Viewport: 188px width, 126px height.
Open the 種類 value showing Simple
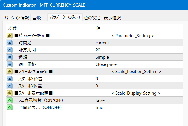139,57
